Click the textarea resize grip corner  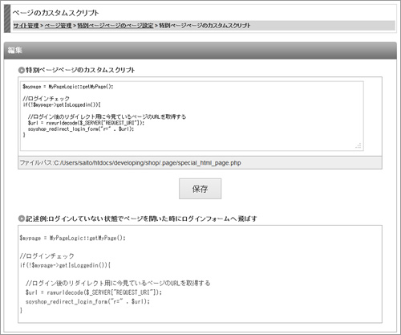[x=358, y=145]
